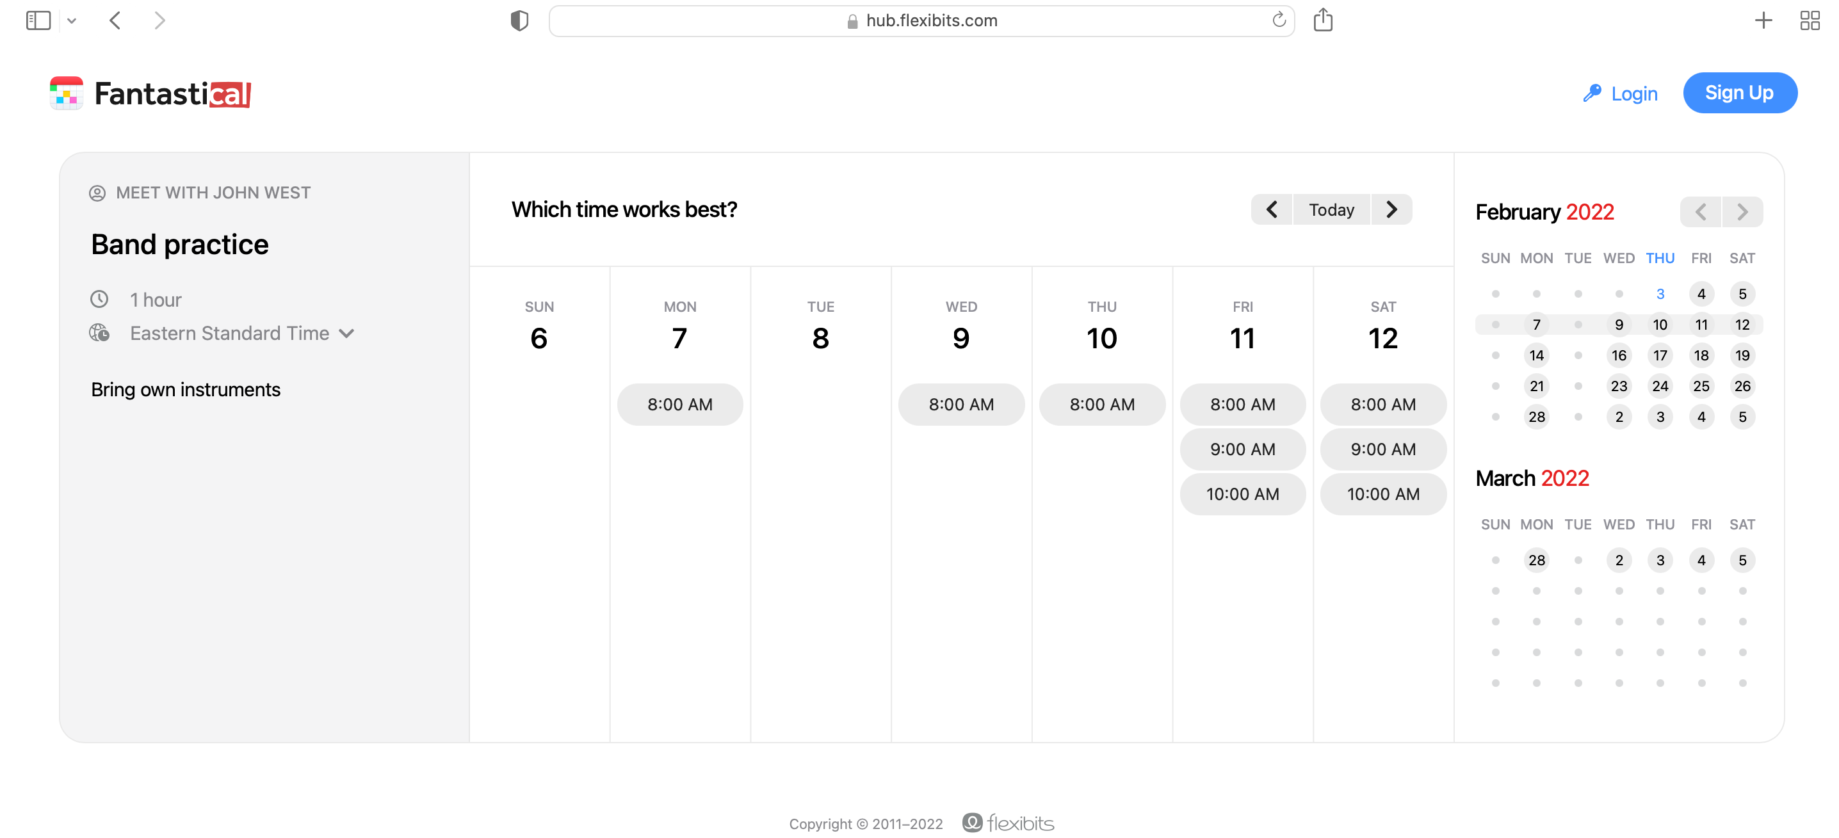This screenshot has width=1839, height=838.
Task: Advance to next week of time slots
Action: pyautogui.click(x=1391, y=209)
